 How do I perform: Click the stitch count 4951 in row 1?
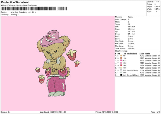[x=124, y=56]
